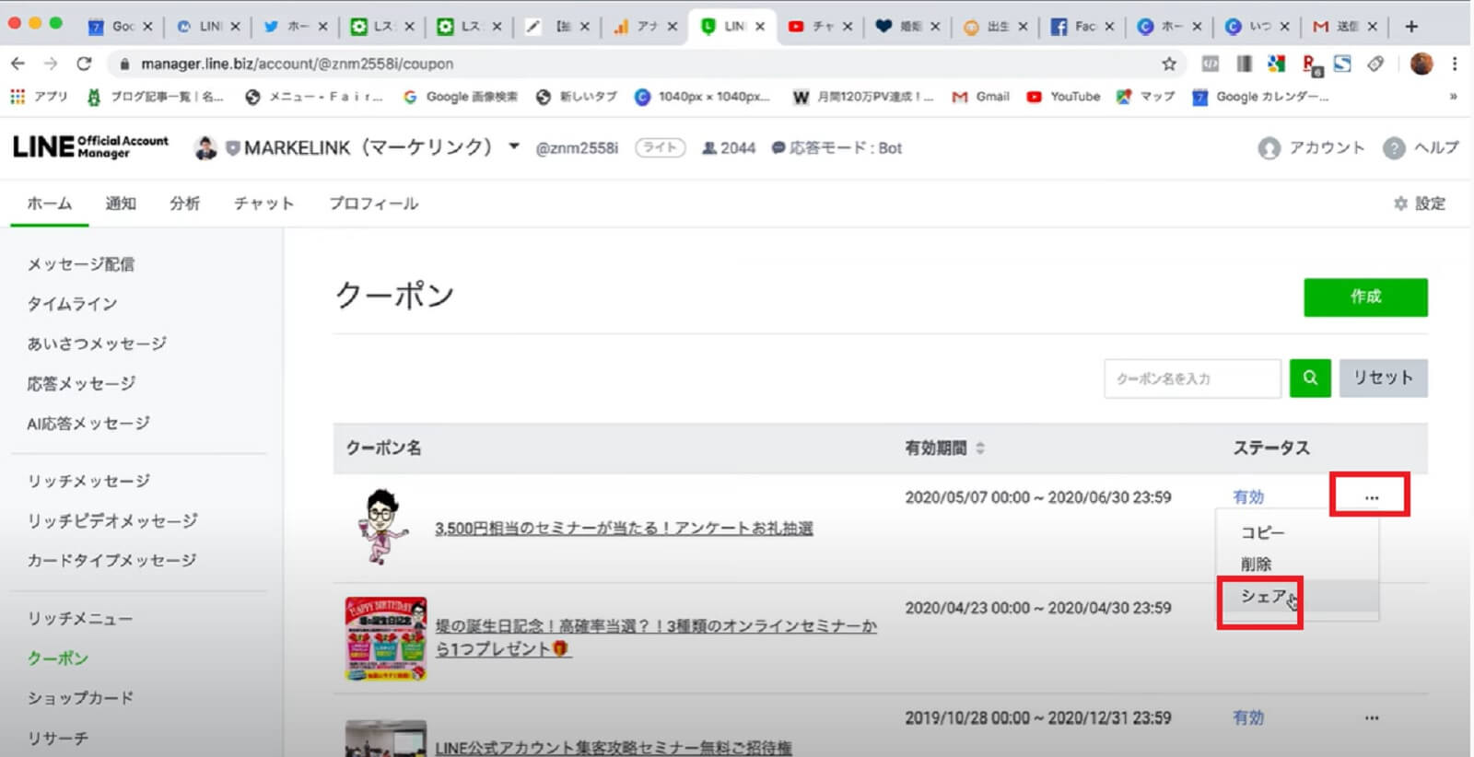Open AI応答メッセージ in the sidebar
Viewport: 1474px width, 757px height.
tap(88, 424)
